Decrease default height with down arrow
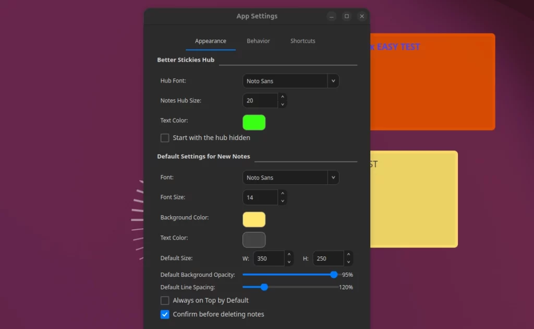 tap(348, 262)
